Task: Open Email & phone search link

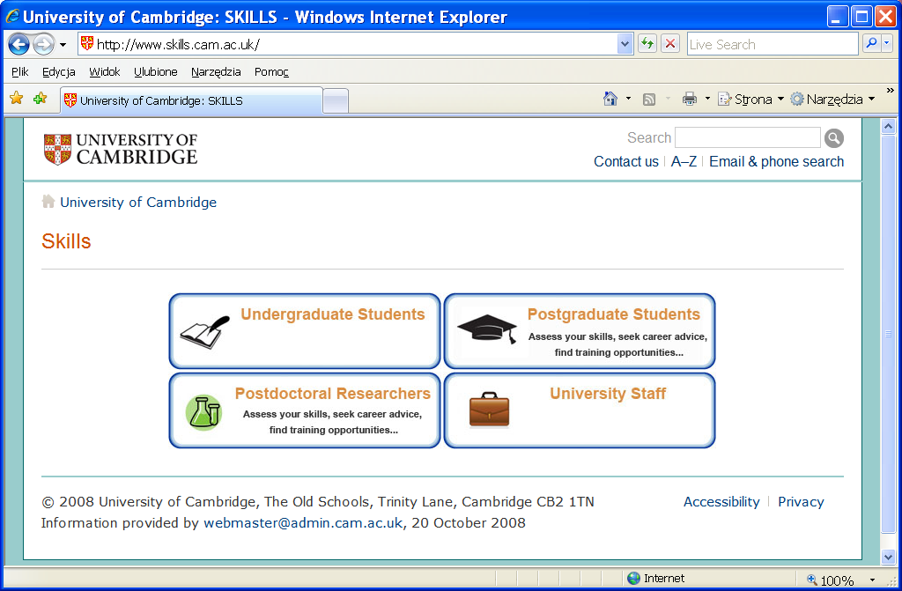Action: click(x=777, y=162)
